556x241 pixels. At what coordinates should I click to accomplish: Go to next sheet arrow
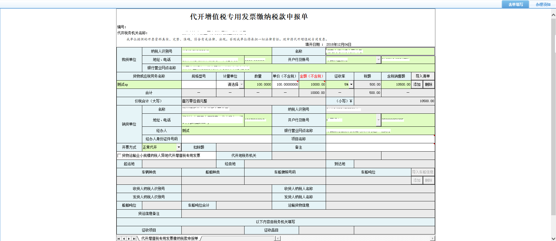[x=129, y=239]
